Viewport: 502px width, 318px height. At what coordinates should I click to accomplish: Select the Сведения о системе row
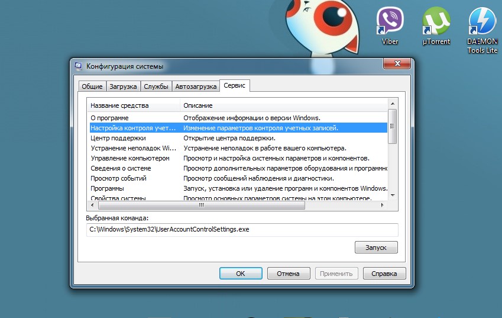point(238,168)
